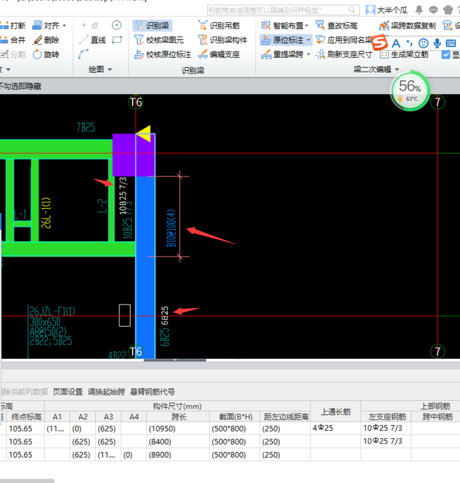Click the white 6B25 label on the canvas
This screenshot has width=460, height=483.
164,315
